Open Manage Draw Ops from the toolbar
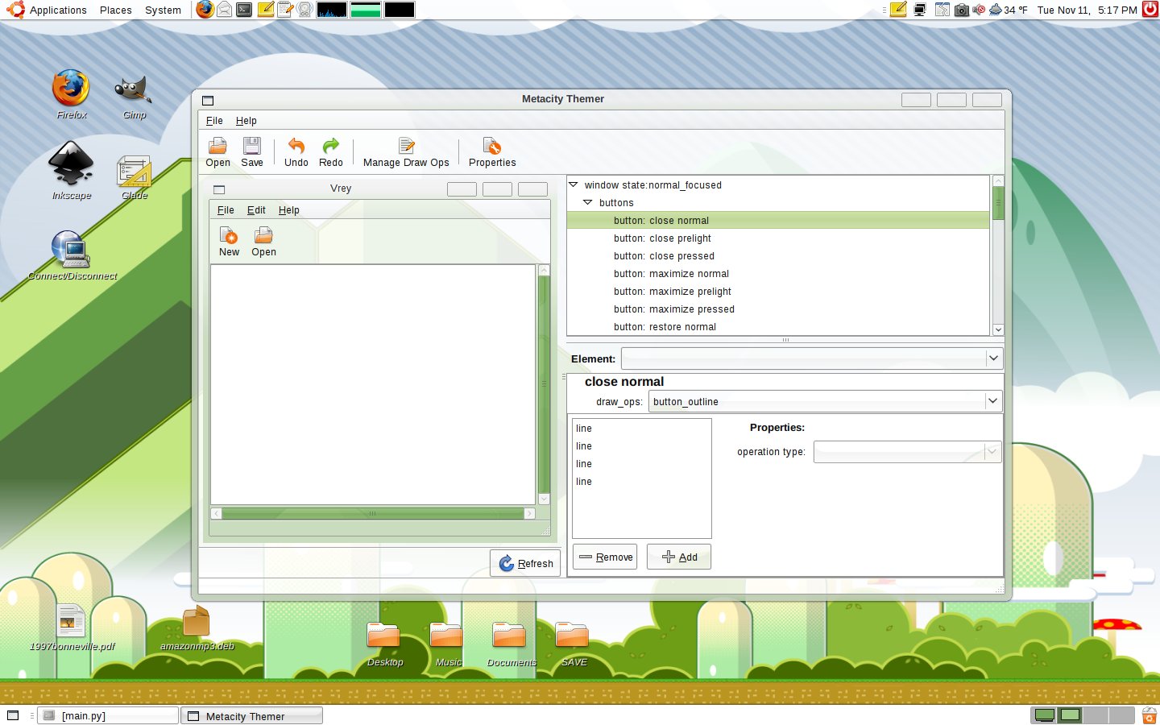Screen dimensions: 1160x725 (x=406, y=151)
